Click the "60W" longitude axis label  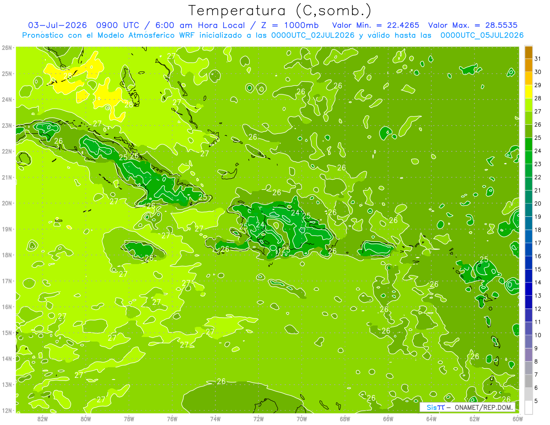pyautogui.click(x=517, y=419)
